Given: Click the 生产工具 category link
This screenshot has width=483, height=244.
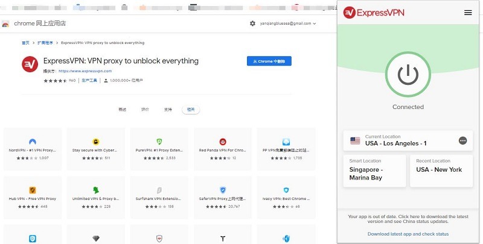Looking at the screenshot, I should pyautogui.click(x=89, y=81).
